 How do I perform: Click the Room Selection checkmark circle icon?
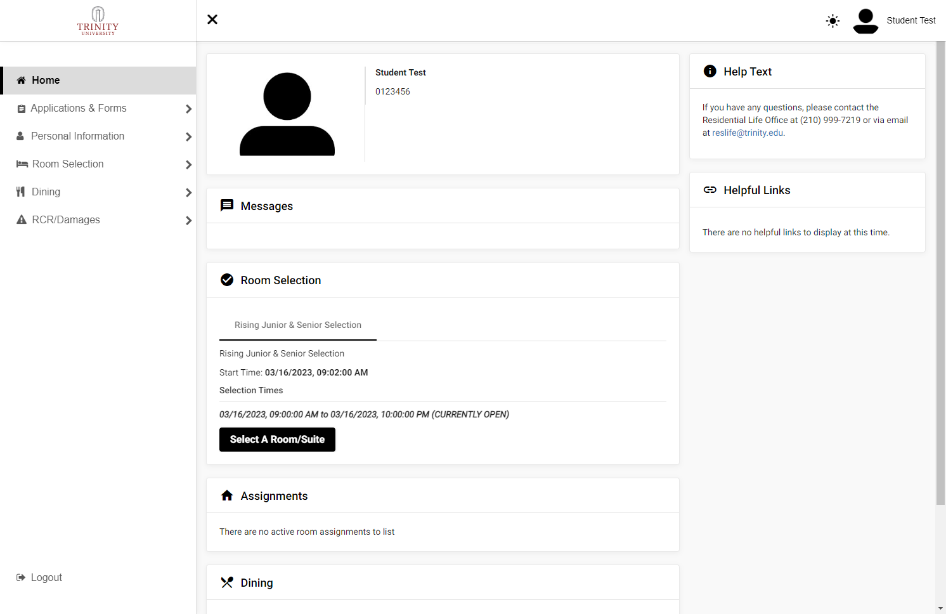(x=227, y=280)
